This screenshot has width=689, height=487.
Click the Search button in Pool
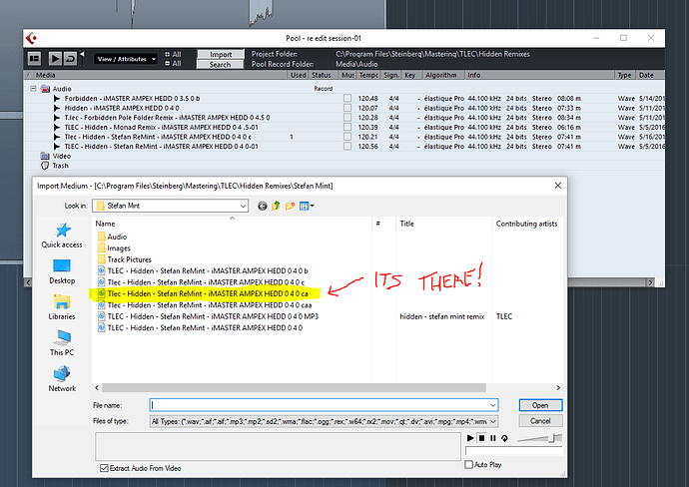220,65
